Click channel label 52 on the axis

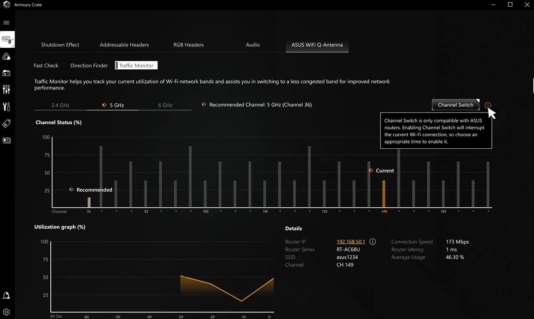pos(146,212)
